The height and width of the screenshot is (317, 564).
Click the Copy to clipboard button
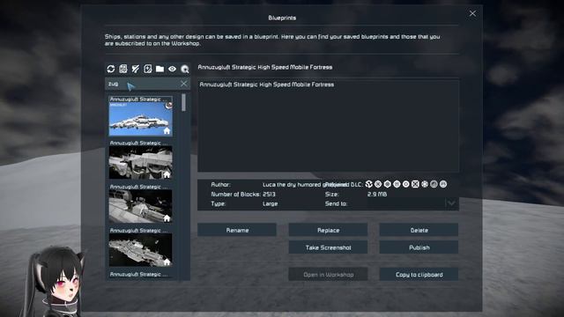click(419, 275)
